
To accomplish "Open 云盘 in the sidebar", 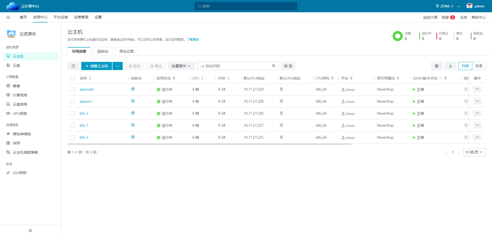I will (x=30, y=65).
